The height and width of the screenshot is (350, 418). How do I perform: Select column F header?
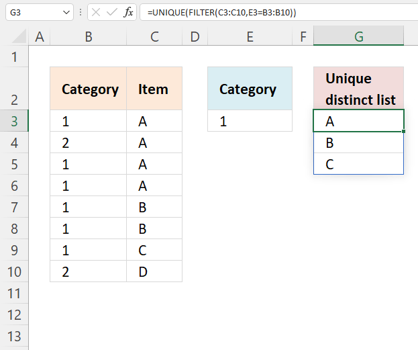[x=303, y=36]
